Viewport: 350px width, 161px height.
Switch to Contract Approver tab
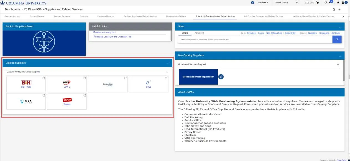[x=12, y=16]
